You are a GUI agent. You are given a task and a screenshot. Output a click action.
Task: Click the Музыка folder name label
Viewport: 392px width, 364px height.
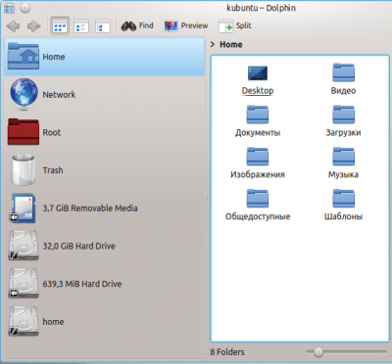(x=343, y=174)
